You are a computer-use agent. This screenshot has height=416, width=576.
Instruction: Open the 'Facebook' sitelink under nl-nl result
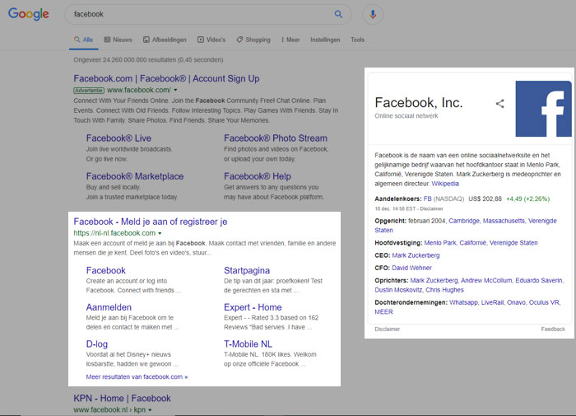point(106,271)
